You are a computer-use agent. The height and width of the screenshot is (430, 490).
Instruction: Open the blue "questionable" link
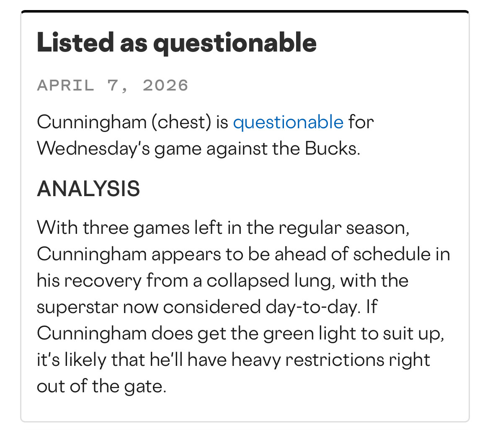[288, 122]
